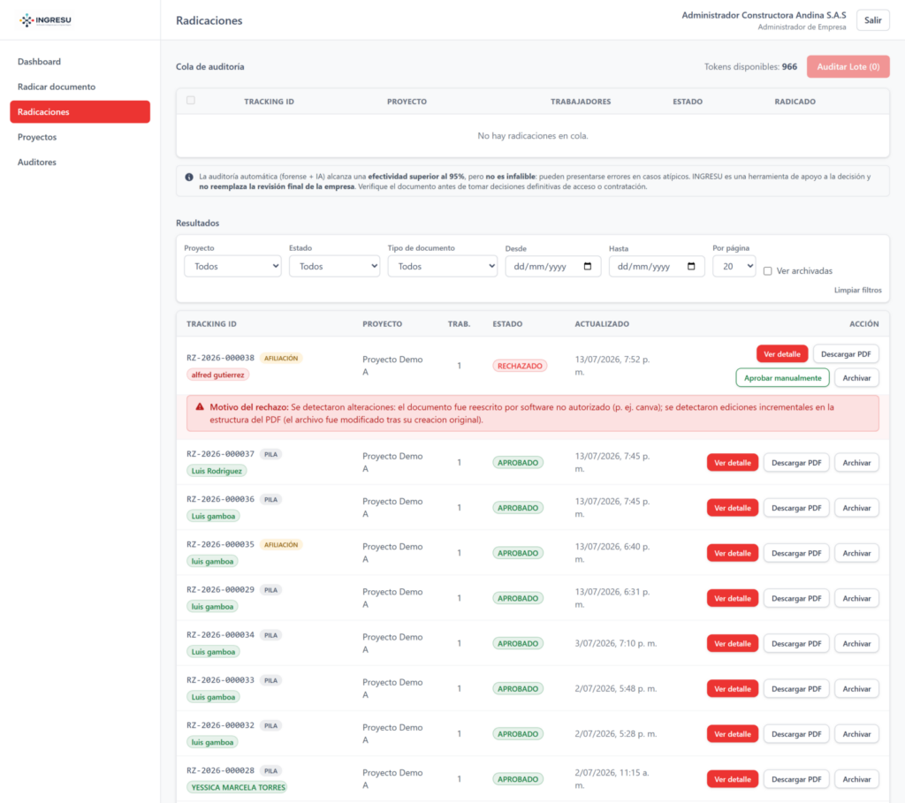Click the warning triangle in the rejection notice
Screen dimensions: 905x803
coord(200,406)
